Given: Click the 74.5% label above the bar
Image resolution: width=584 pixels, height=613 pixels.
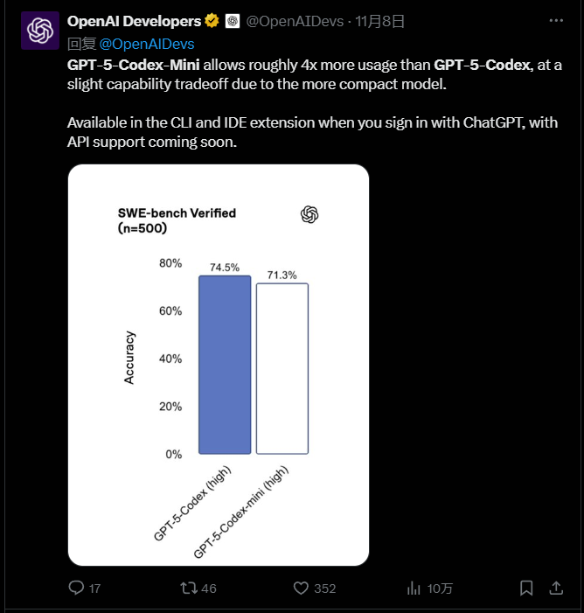Looking at the screenshot, I should [225, 268].
